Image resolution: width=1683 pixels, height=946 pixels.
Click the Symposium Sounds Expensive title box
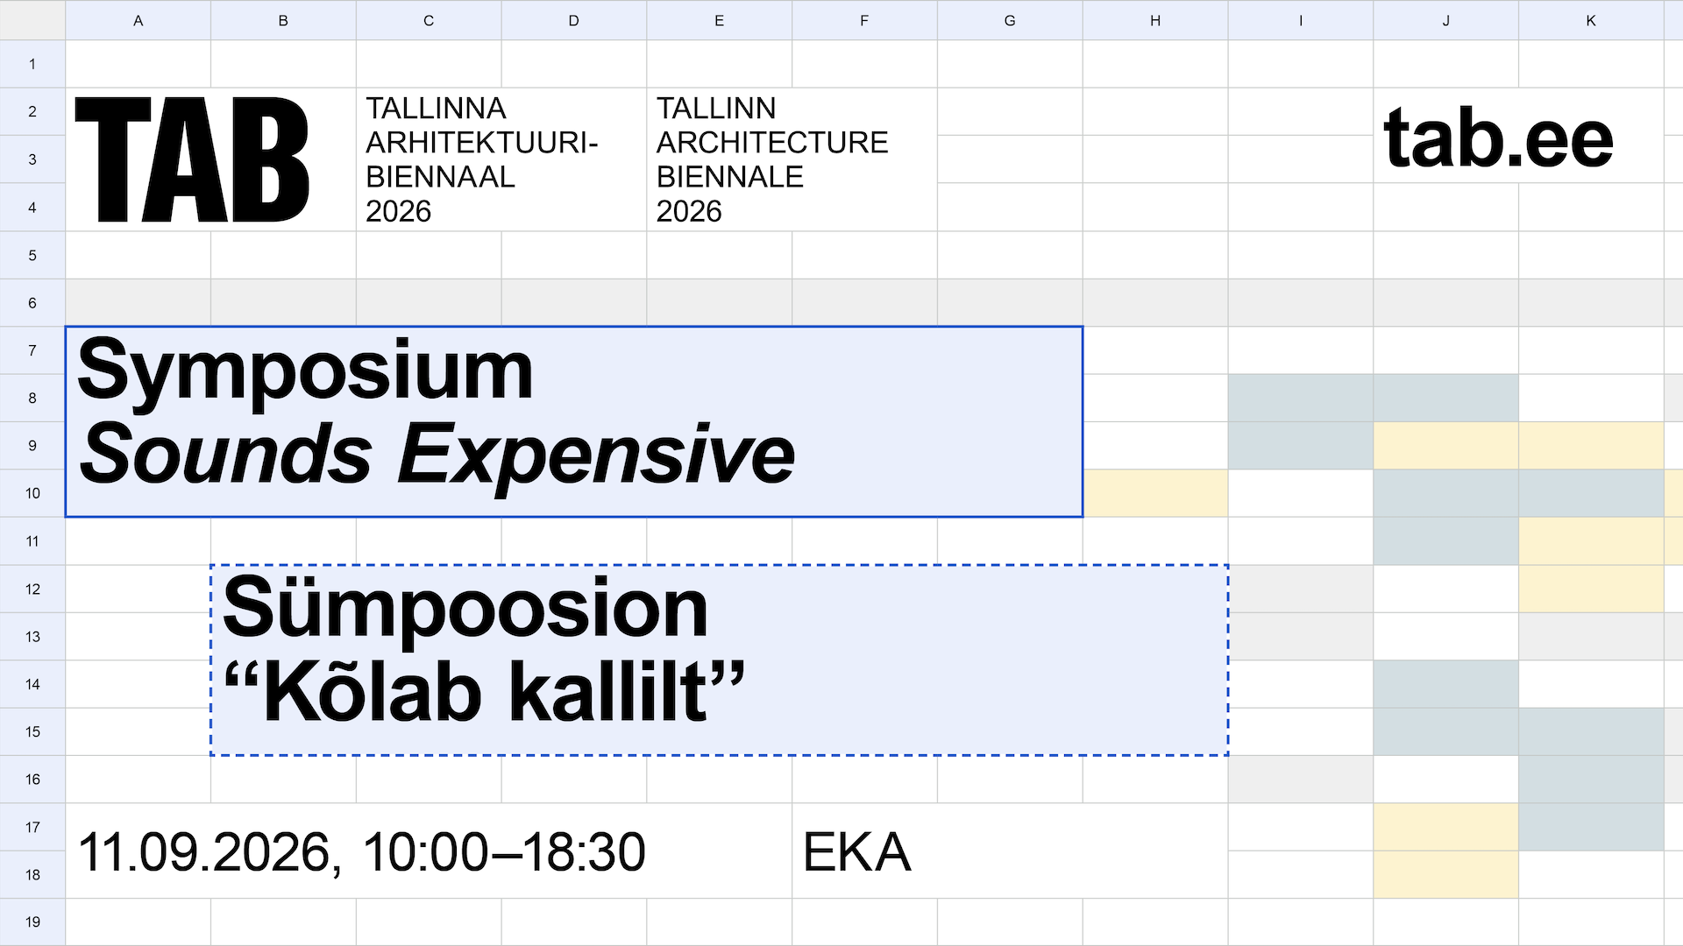click(x=574, y=422)
